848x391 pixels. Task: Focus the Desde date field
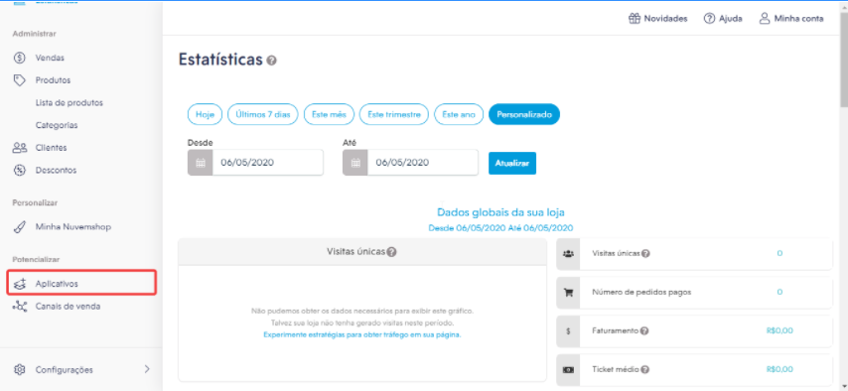[268, 163]
